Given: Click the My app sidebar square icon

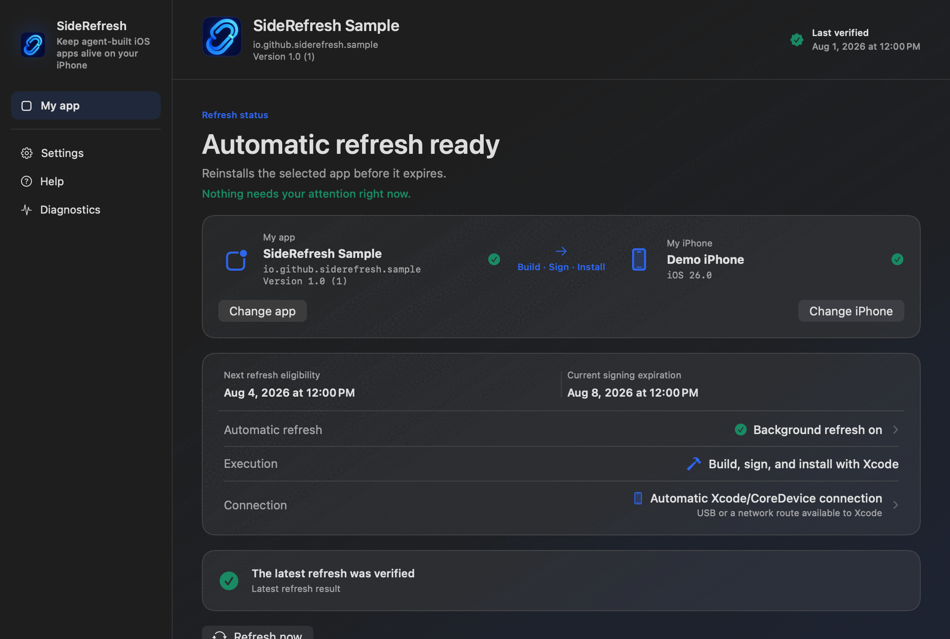Looking at the screenshot, I should pyautogui.click(x=26, y=106).
